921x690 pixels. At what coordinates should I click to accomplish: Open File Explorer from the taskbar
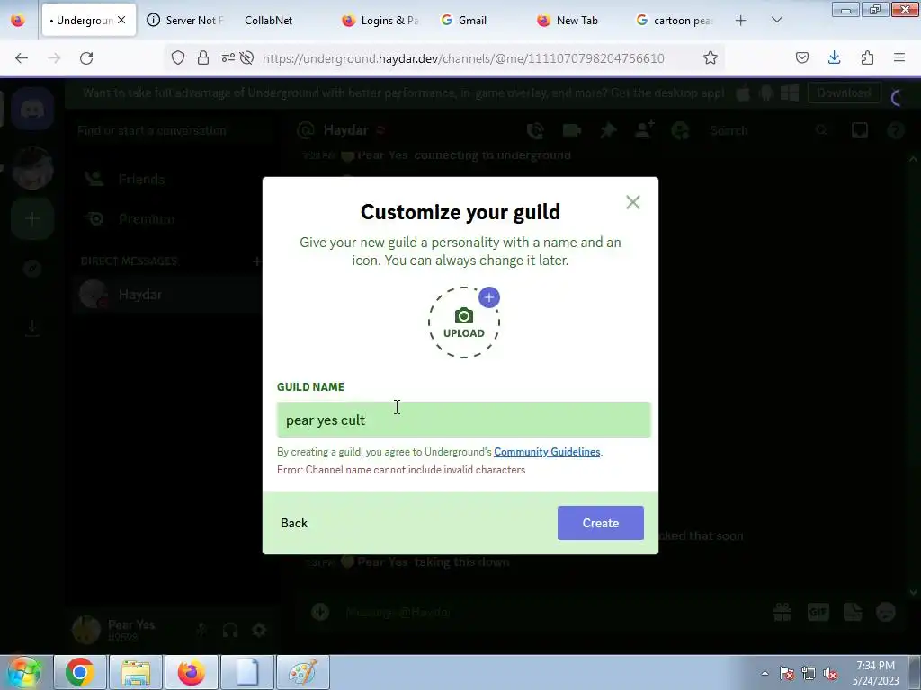pos(136,672)
